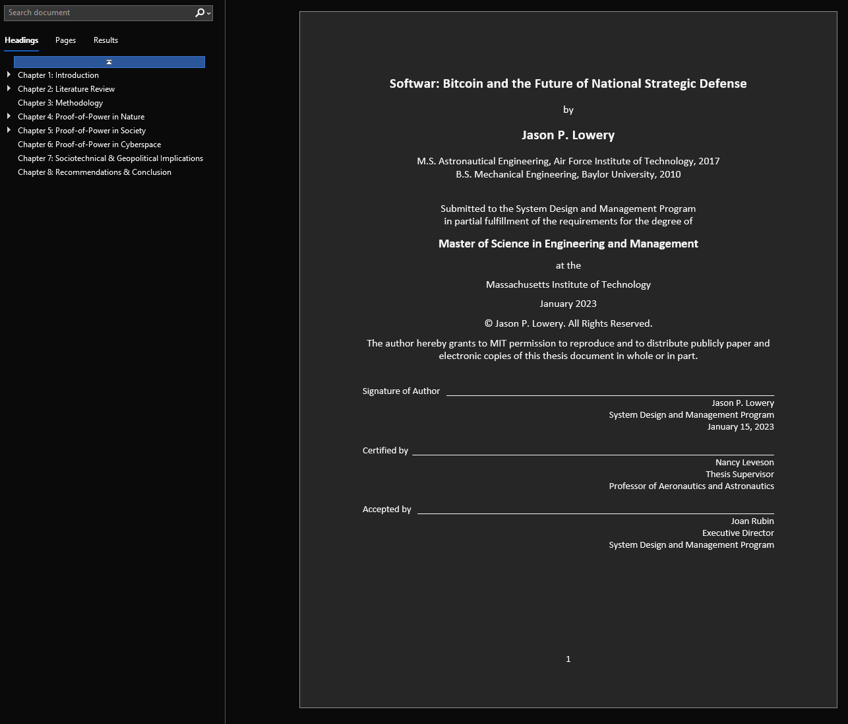Screen dimensions: 848x724
Task: Click 'The author hereby grants to MIT' paragraph
Action: (568, 350)
